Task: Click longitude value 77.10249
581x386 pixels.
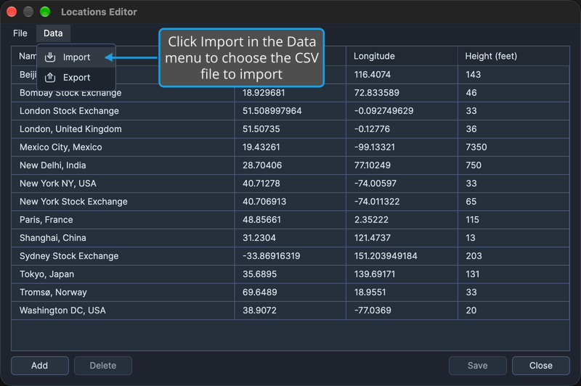Action: [x=373, y=165]
